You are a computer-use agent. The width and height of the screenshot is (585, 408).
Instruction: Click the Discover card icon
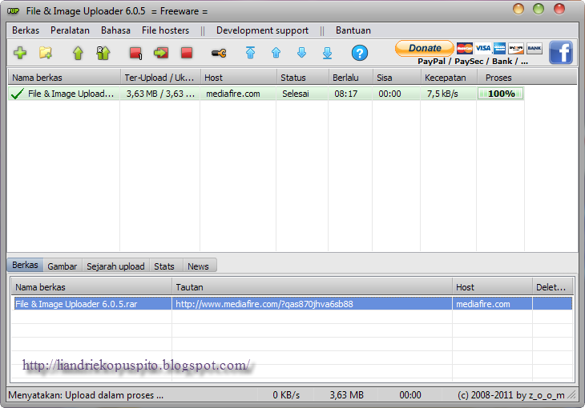[x=516, y=48]
